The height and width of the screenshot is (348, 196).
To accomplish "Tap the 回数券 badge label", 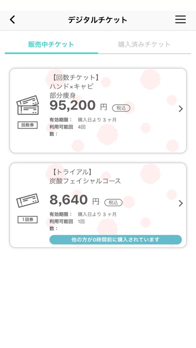I will point(27,125).
